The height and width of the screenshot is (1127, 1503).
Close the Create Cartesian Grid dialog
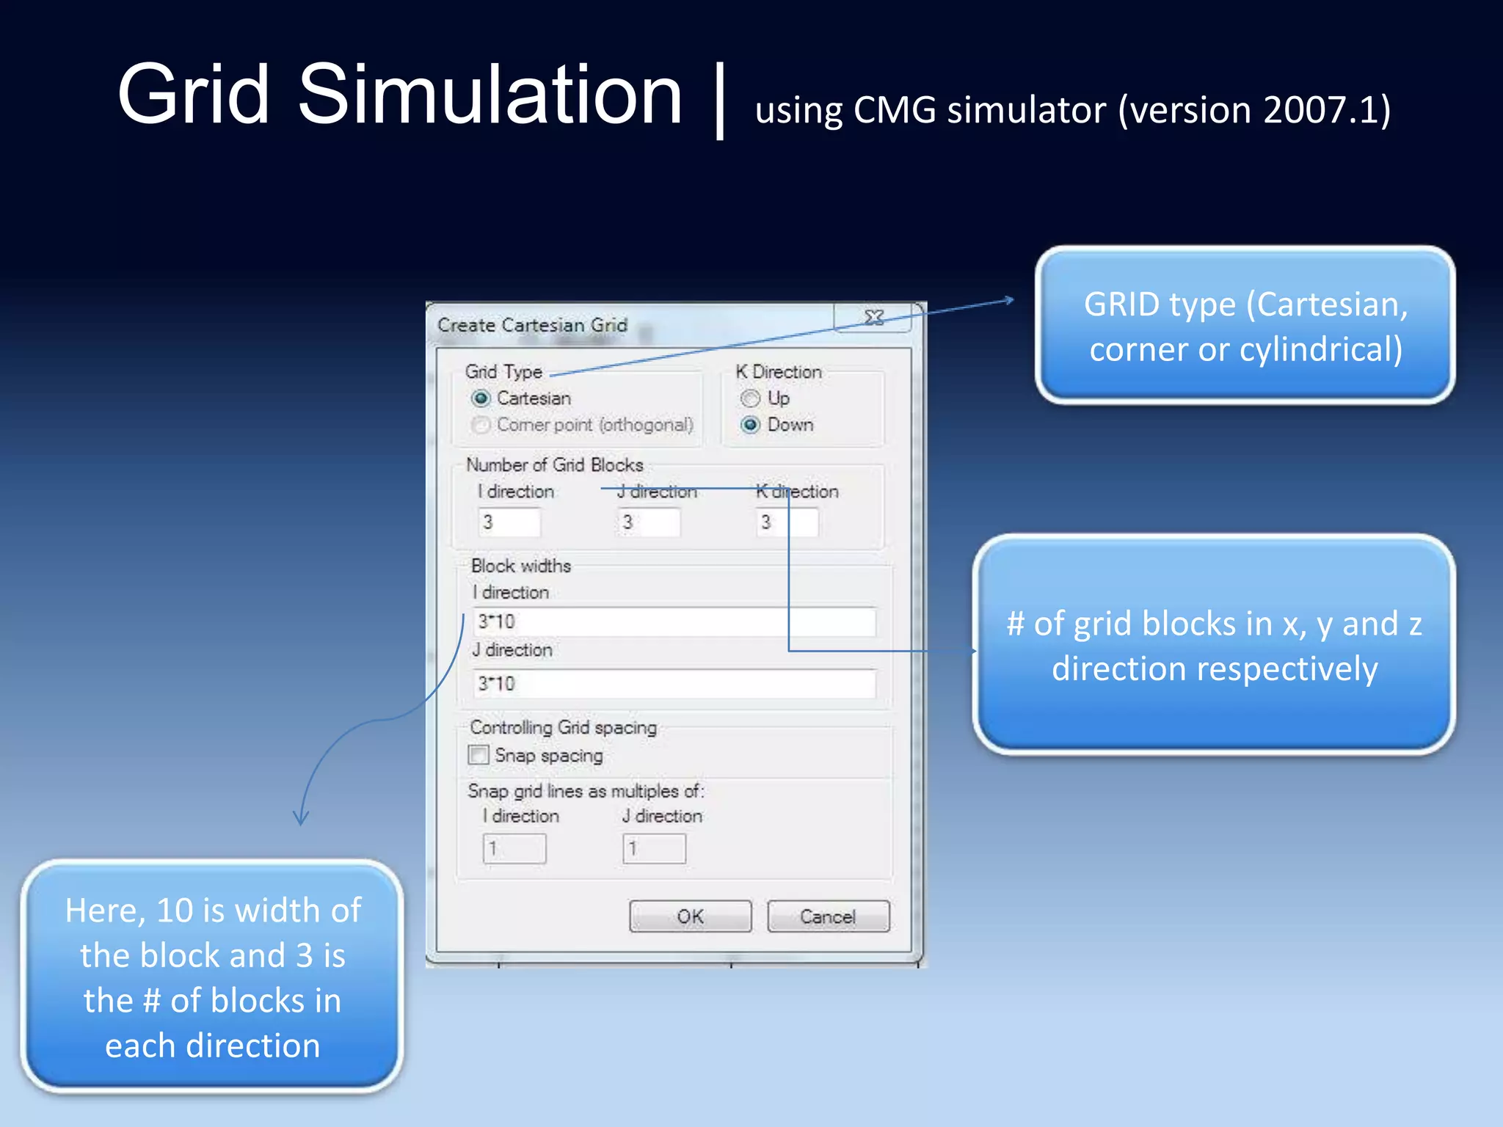873,318
